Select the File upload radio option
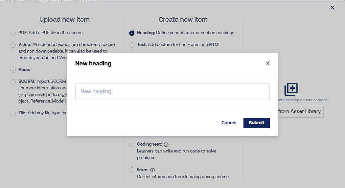 coord(13,113)
